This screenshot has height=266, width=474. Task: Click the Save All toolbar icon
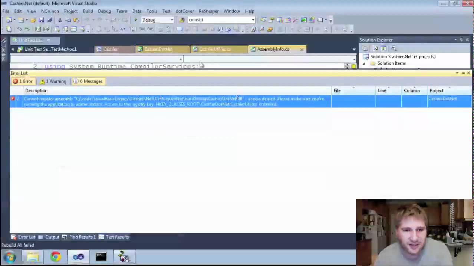tap(49, 20)
